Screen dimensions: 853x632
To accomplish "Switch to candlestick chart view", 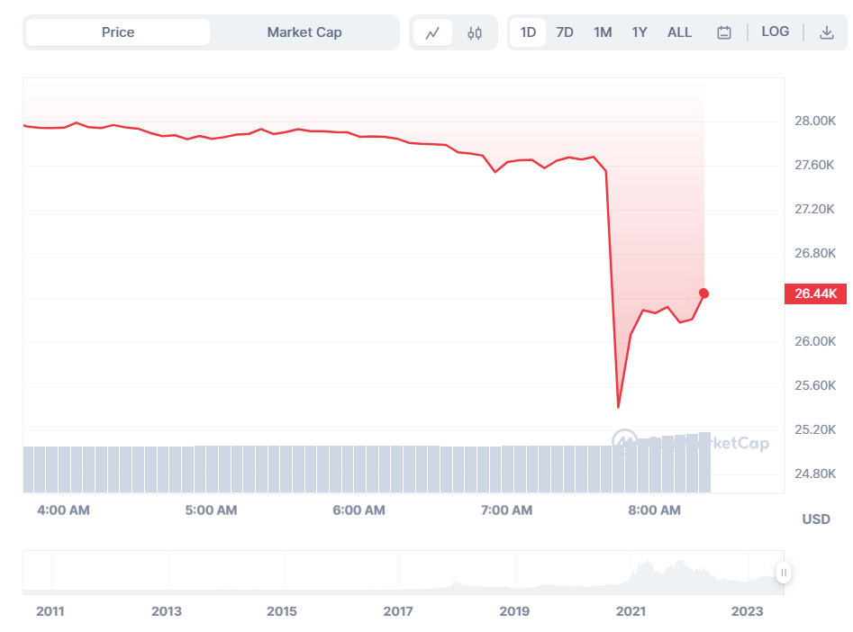I will click(x=475, y=33).
